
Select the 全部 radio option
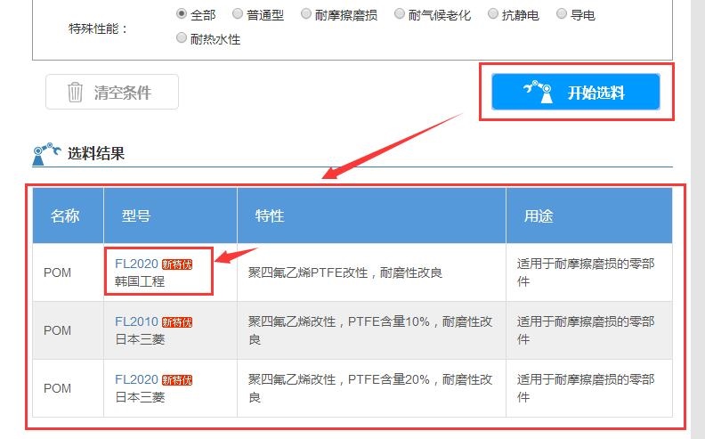click(x=182, y=14)
